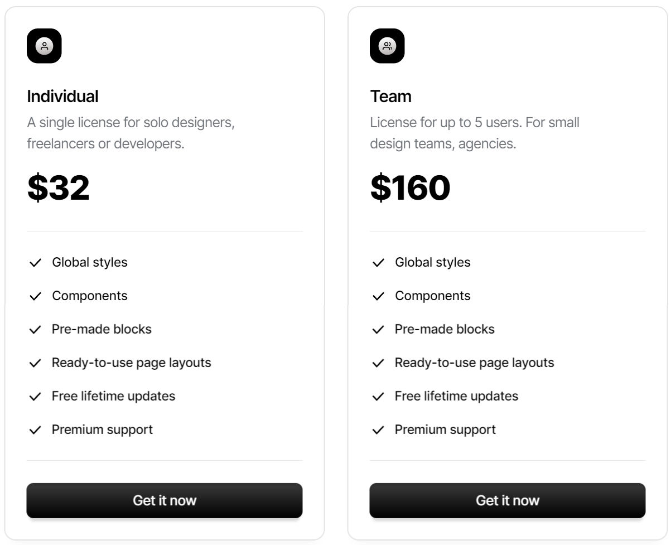
Task: Click the two-person icon on the Team card
Action: (387, 46)
